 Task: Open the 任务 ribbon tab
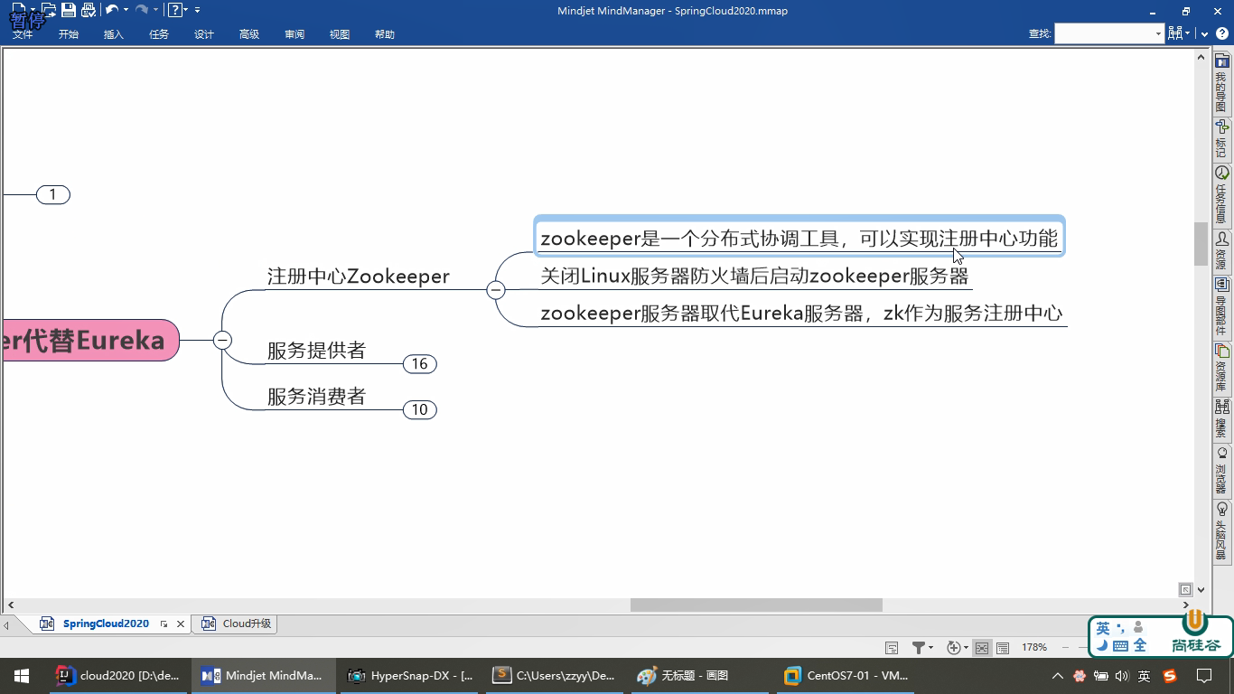tap(159, 34)
